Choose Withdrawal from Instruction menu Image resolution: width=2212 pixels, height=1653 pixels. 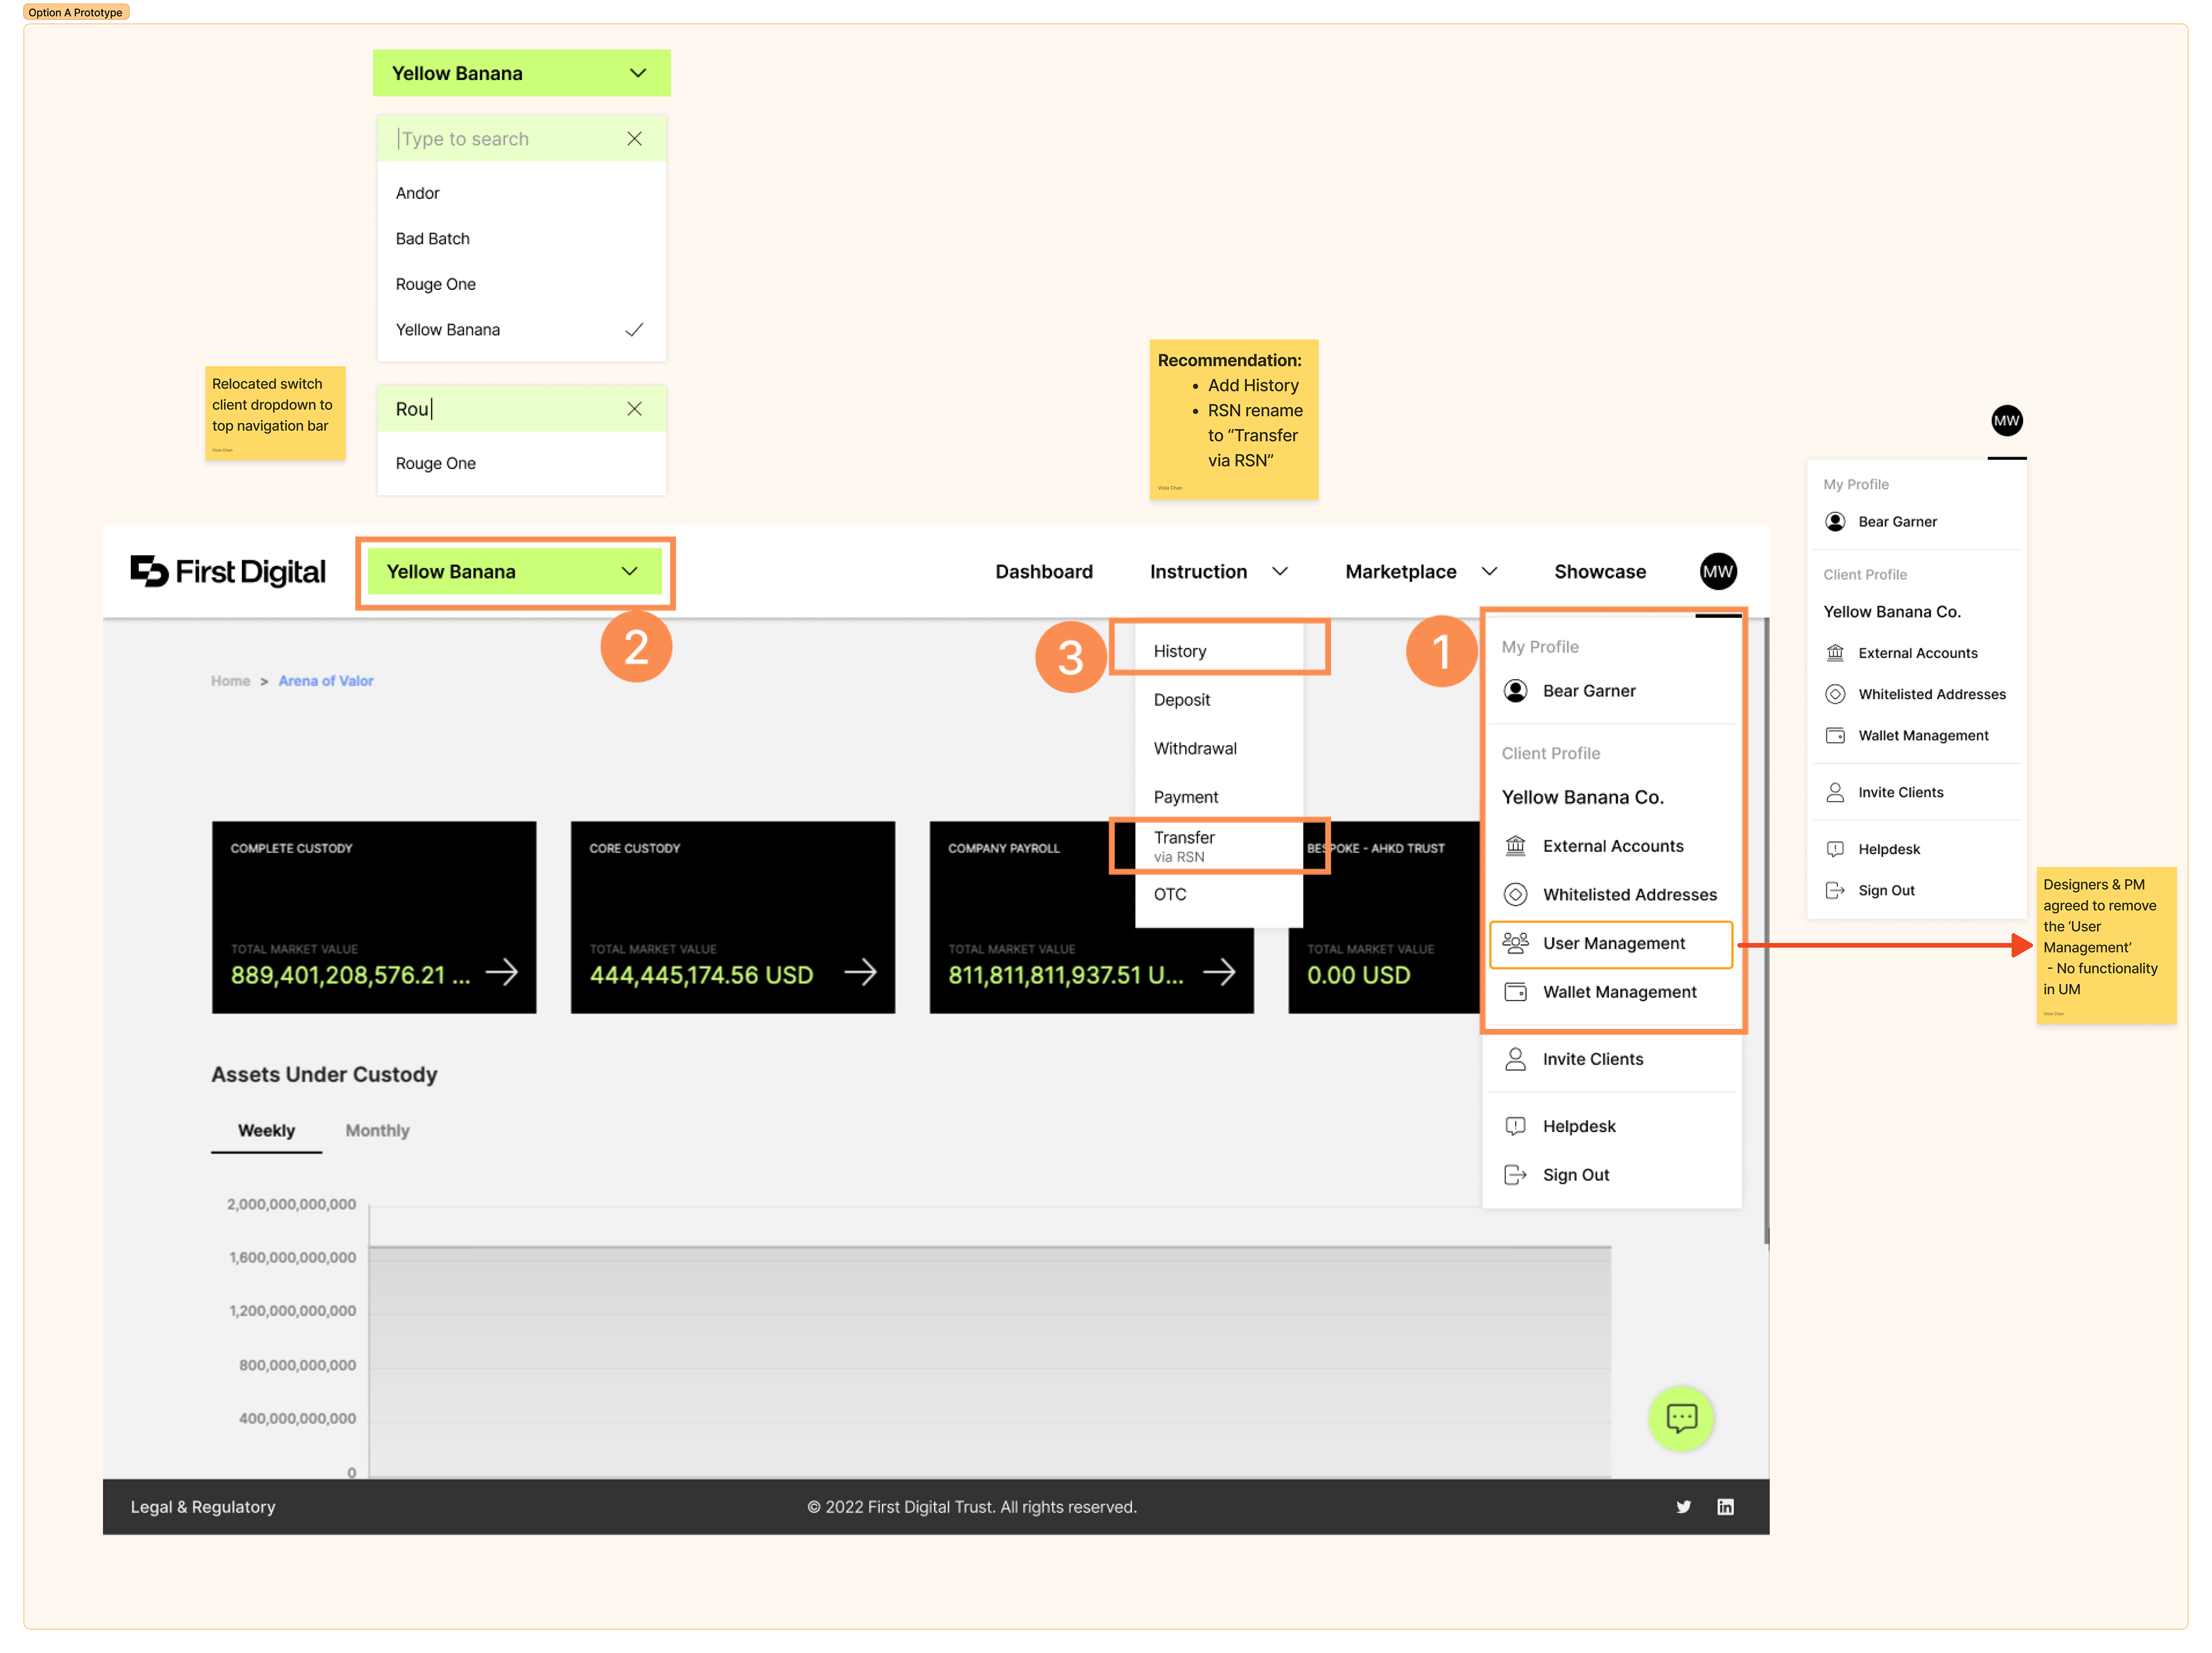click(1218, 749)
